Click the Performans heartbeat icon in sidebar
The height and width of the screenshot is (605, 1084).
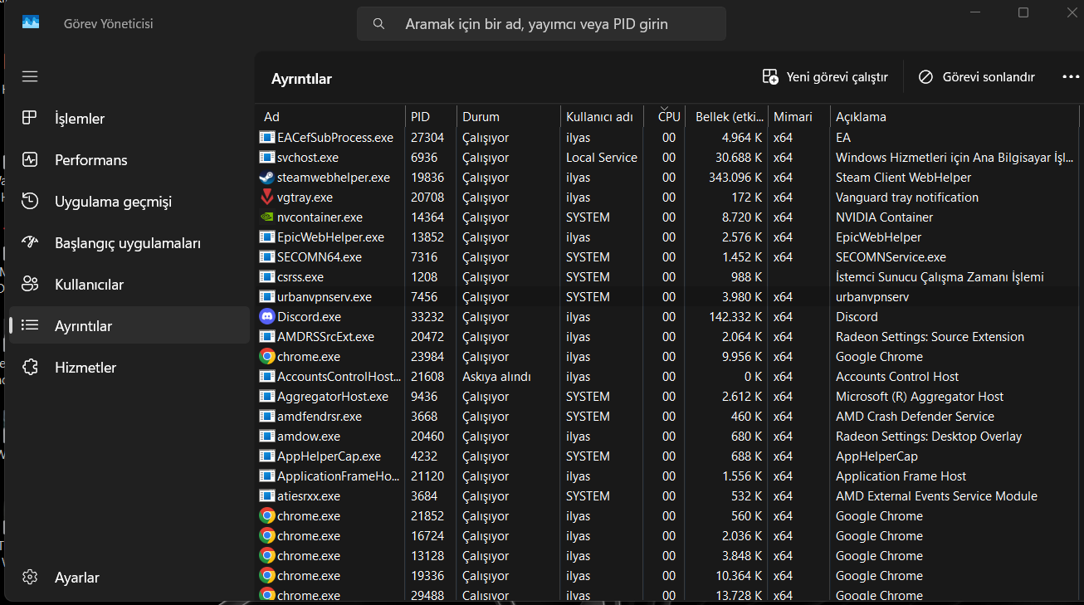pos(30,159)
